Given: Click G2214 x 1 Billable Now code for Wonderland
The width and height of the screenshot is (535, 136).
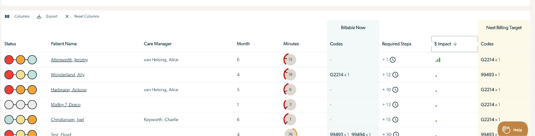Looking at the screenshot, I should point(339,75).
